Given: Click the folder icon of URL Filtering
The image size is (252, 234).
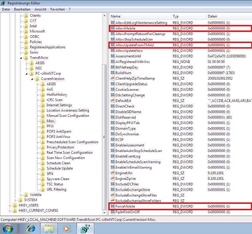Looking at the screenshot, I should 43,189.
